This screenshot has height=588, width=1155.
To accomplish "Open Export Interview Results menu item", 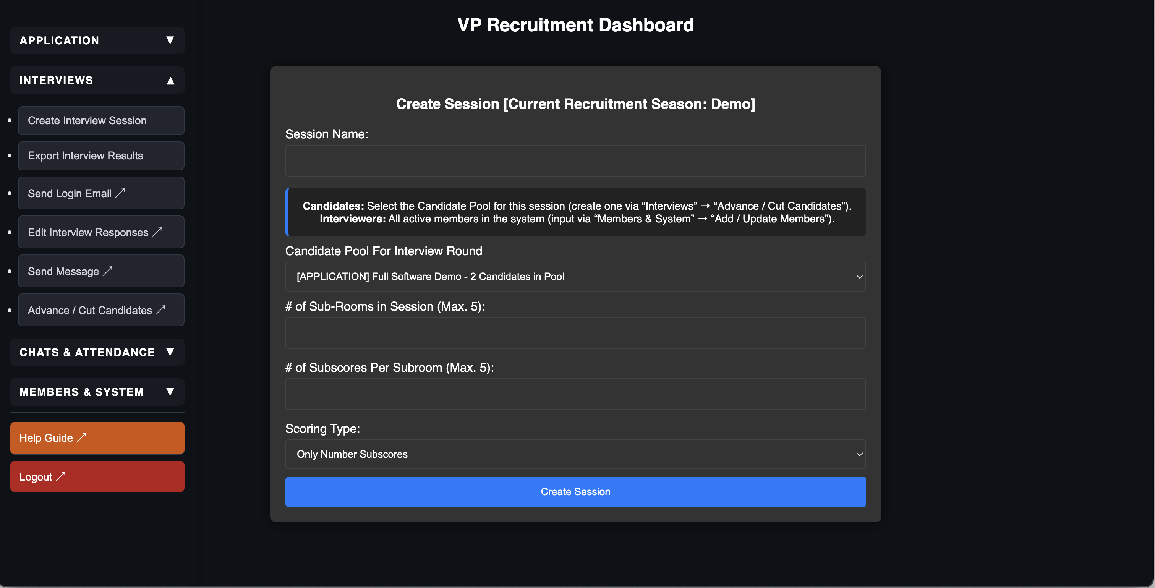I will click(101, 156).
